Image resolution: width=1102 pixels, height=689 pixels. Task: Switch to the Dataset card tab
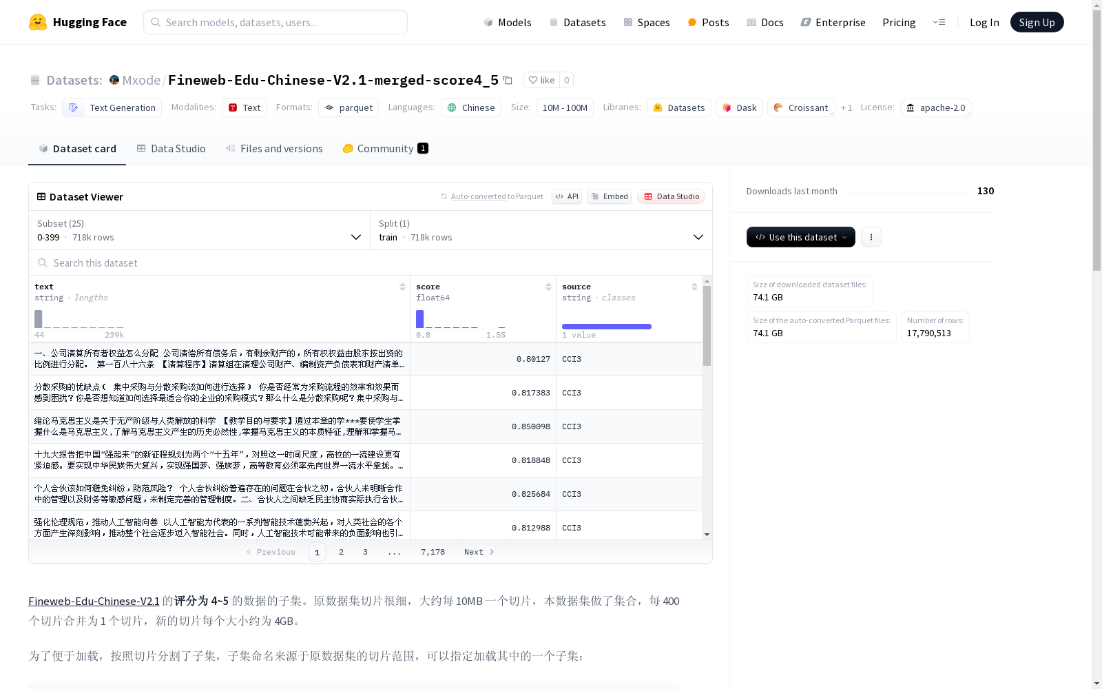click(x=77, y=148)
